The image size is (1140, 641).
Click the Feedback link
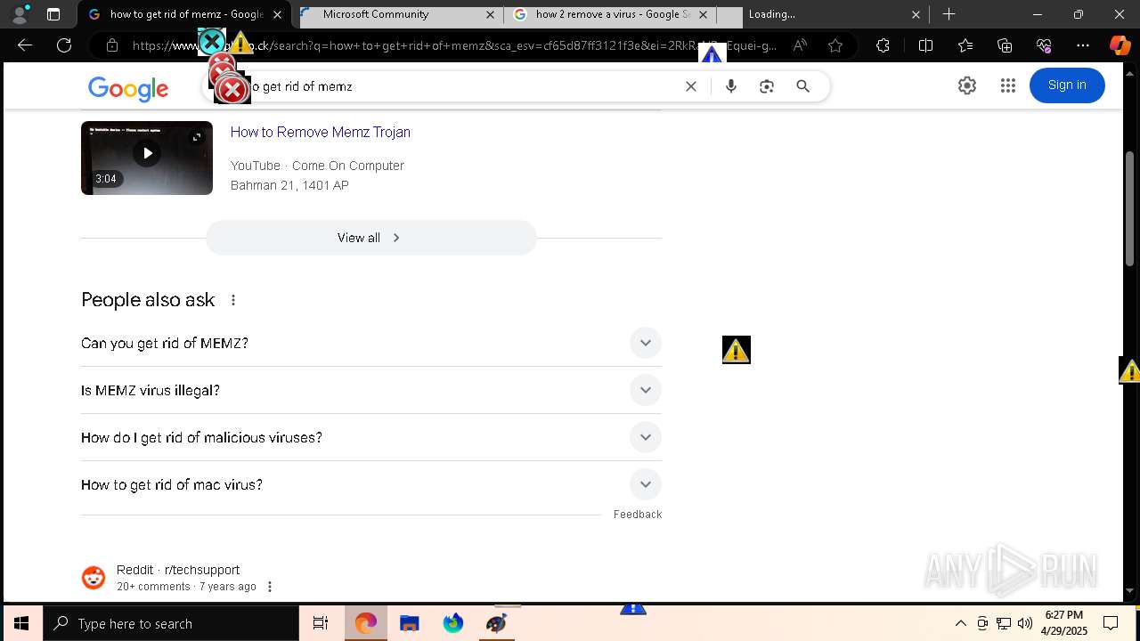(638, 515)
